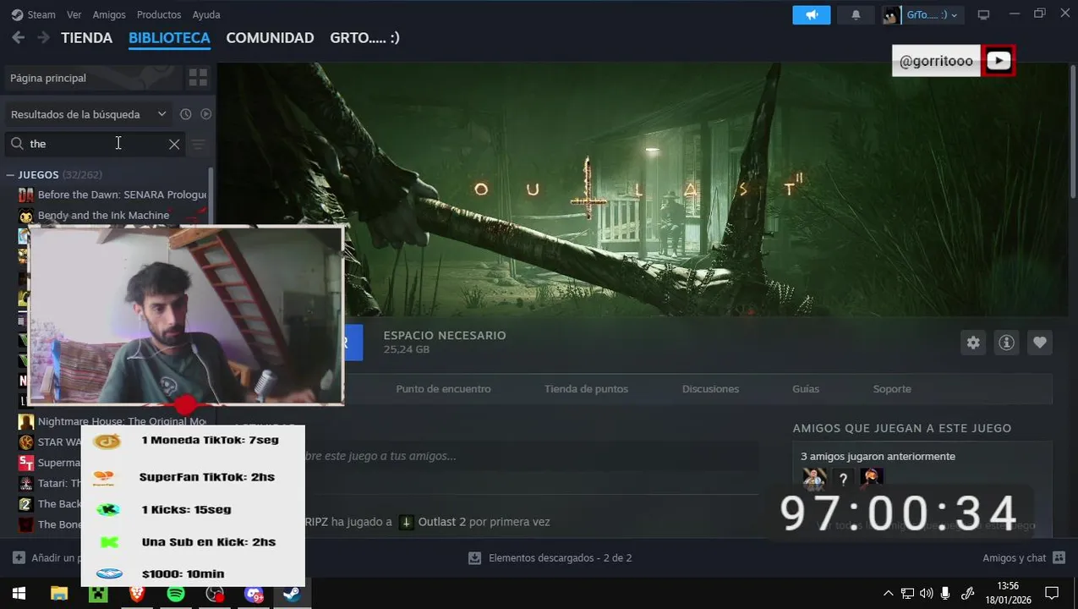The height and width of the screenshot is (609, 1078).
Task: Open Discord from the taskbar
Action: (x=254, y=594)
